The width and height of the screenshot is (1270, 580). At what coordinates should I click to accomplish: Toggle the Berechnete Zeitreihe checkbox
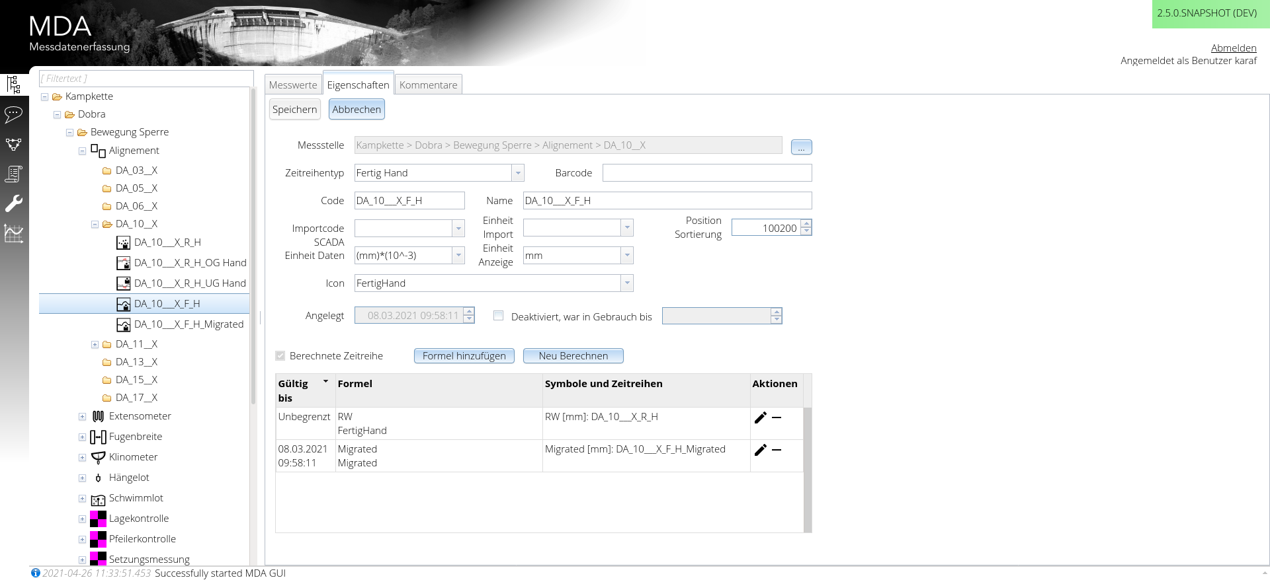coord(280,356)
